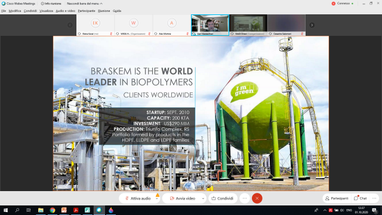382x215 pixels.
Task: Open the Adobe Acrobat taskbar icon
Action: click(x=76, y=210)
